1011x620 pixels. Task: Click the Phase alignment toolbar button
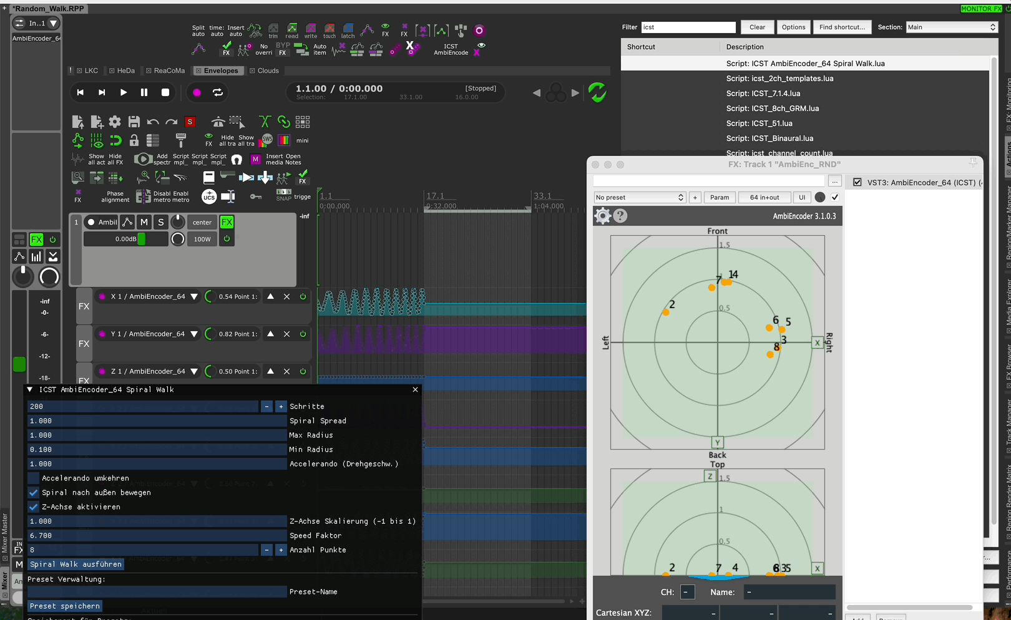pos(115,196)
